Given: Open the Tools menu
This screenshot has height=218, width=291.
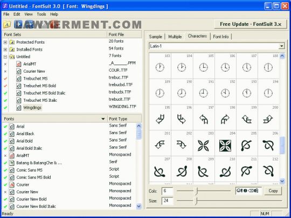Looking at the screenshot, I should 41,15.
